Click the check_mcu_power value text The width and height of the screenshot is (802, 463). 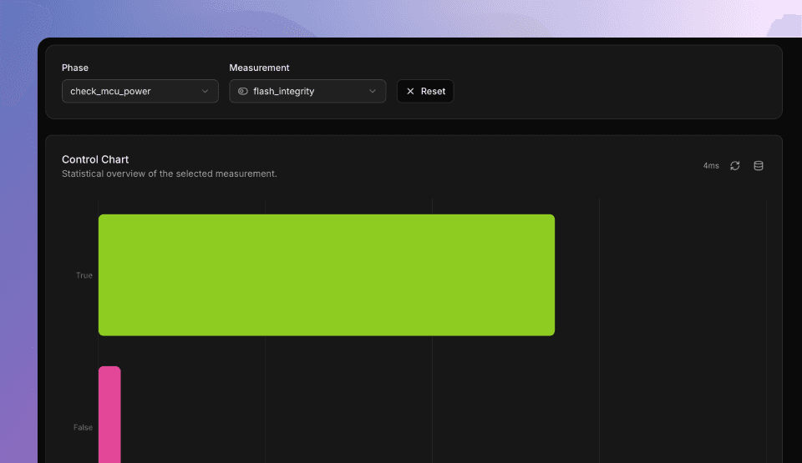click(110, 92)
